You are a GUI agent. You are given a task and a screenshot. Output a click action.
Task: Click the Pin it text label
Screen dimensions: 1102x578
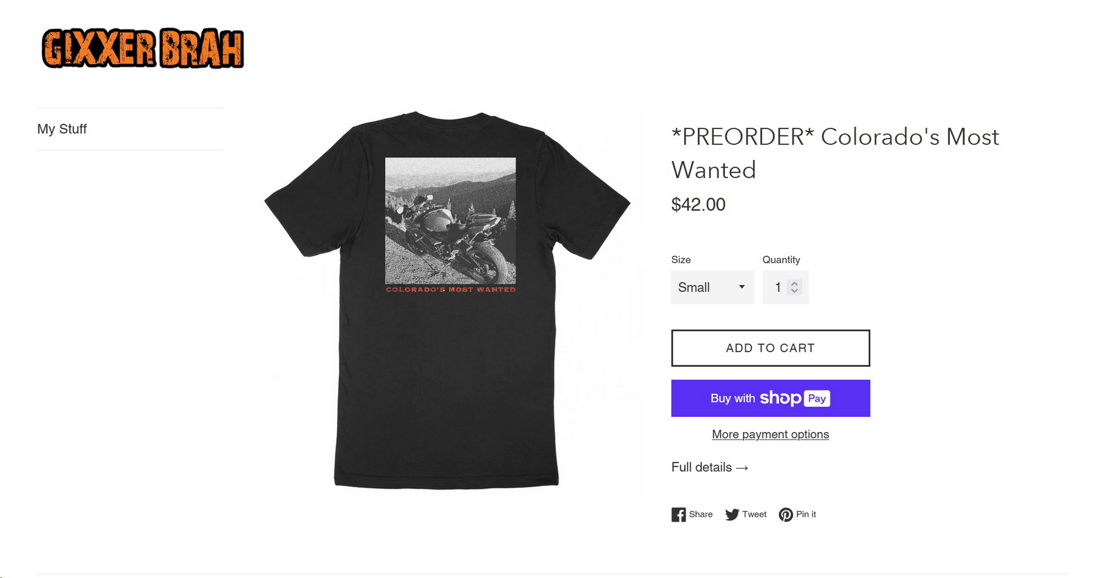point(806,514)
